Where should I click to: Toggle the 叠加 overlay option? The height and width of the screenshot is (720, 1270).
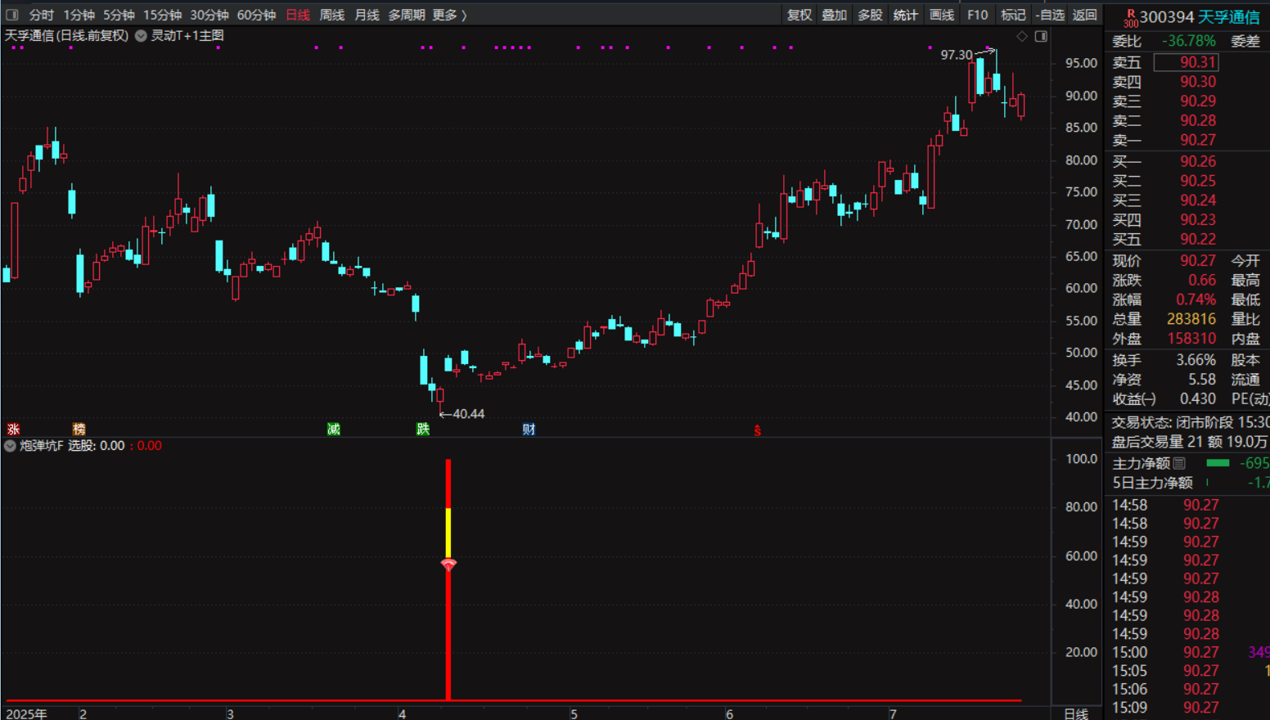(x=834, y=15)
